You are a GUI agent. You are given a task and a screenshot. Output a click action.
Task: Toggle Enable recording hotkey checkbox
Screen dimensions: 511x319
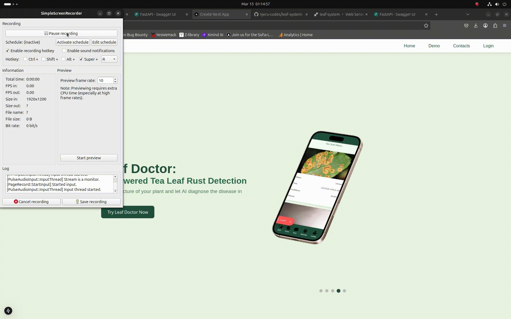[x=7, y=51]
